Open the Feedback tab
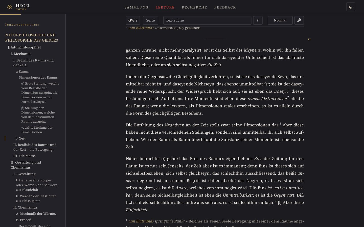 point(225,7)
